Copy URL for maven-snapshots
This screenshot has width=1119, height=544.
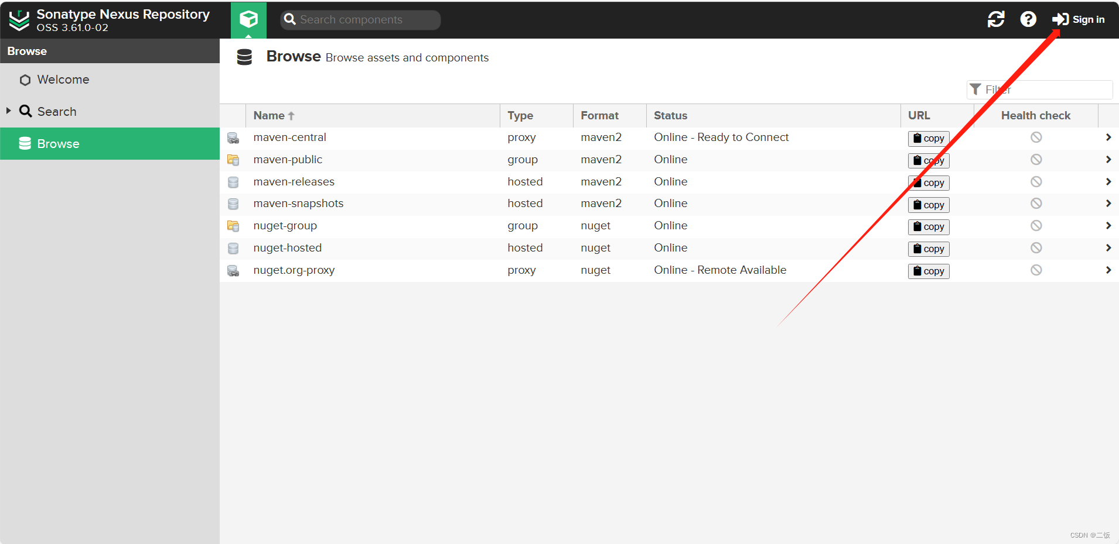[929, 205]
